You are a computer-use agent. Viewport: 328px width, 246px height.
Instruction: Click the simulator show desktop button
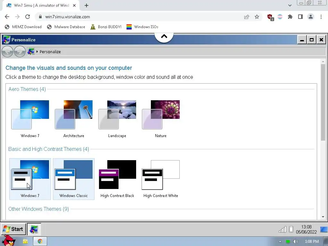324,229
